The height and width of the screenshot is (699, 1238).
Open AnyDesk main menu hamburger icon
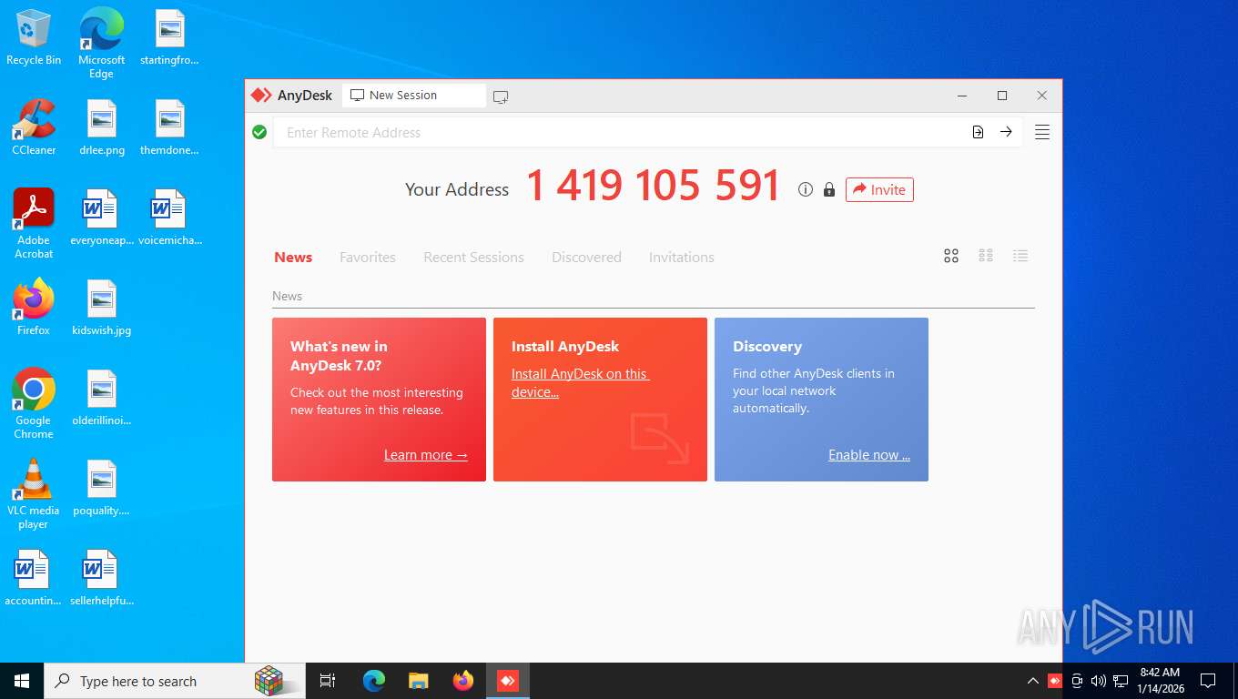point(1042,132)
